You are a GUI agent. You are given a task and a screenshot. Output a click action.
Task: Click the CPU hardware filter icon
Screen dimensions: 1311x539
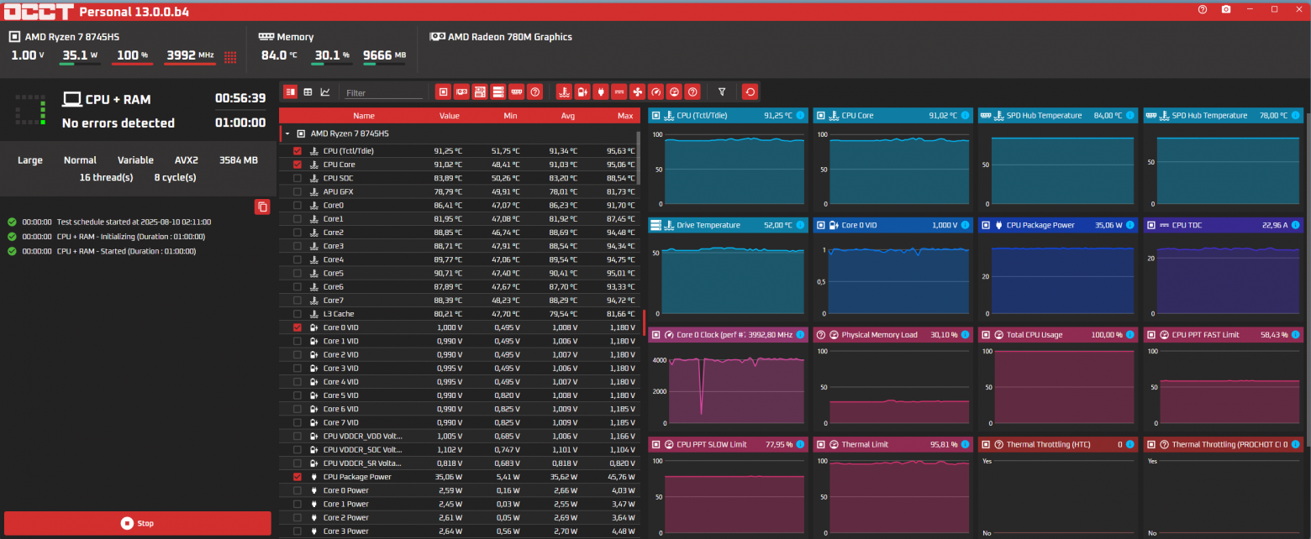pyautogui.click(x=443, y=92)
